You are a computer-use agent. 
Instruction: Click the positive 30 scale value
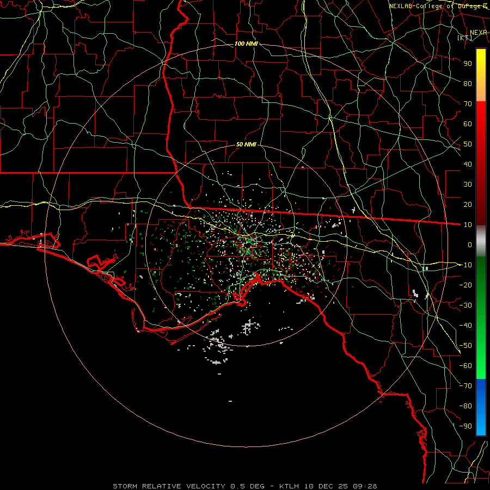468,185
